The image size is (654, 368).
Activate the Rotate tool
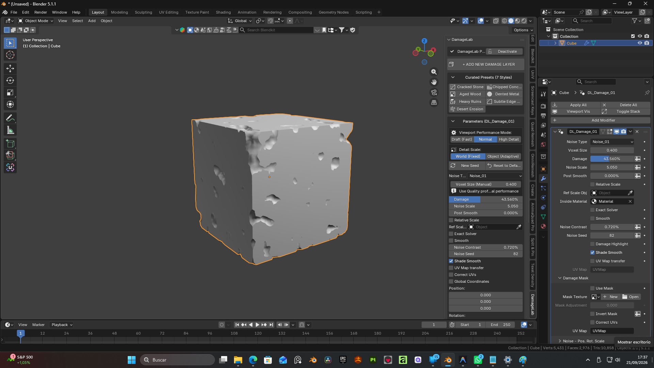10,80
